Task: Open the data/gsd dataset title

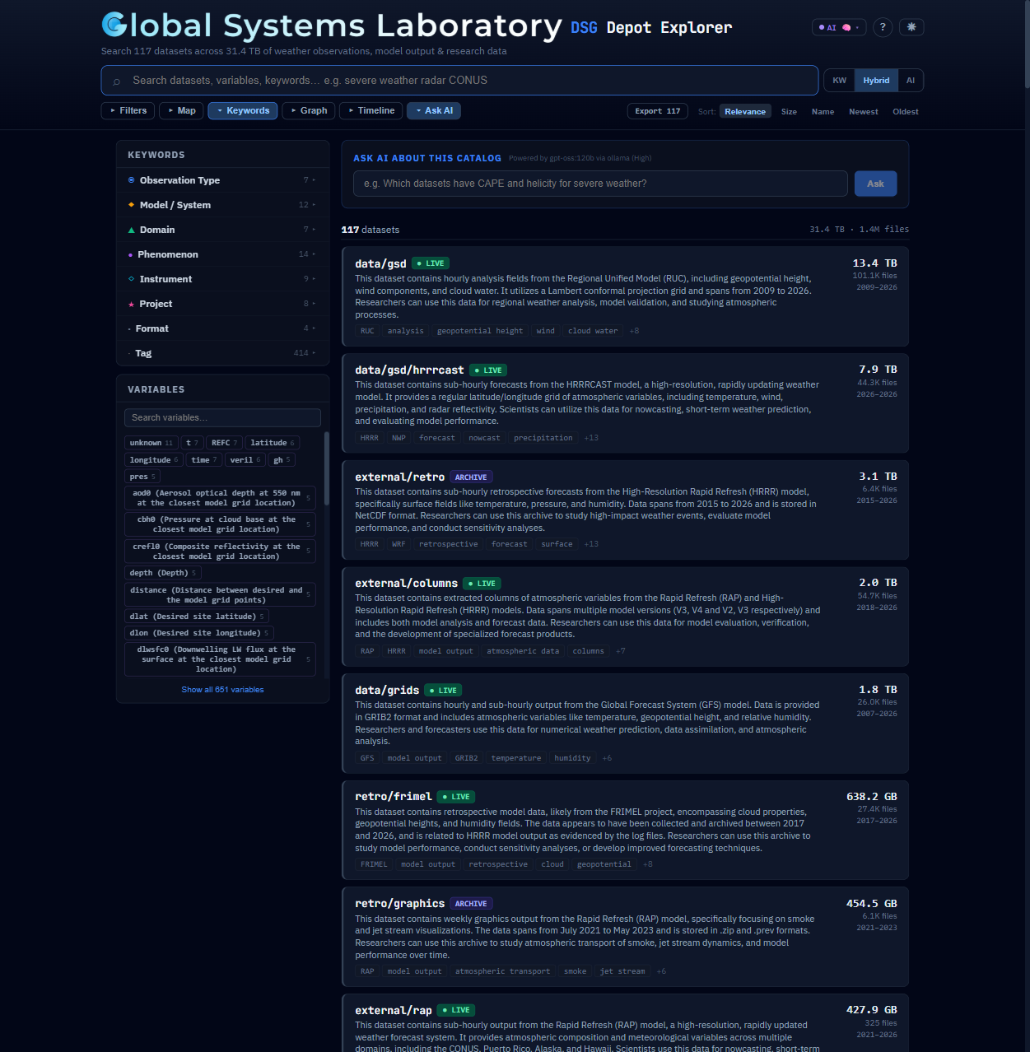Action: tap(380, 263)
